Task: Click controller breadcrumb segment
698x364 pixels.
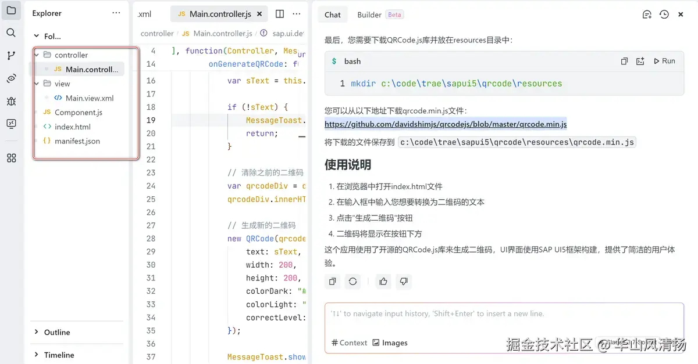Action: click(x=157, y=34)
